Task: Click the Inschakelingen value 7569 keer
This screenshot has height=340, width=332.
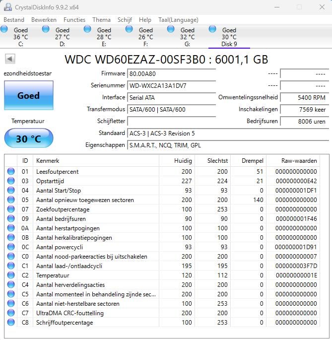Action: click(x=305, y=110)
